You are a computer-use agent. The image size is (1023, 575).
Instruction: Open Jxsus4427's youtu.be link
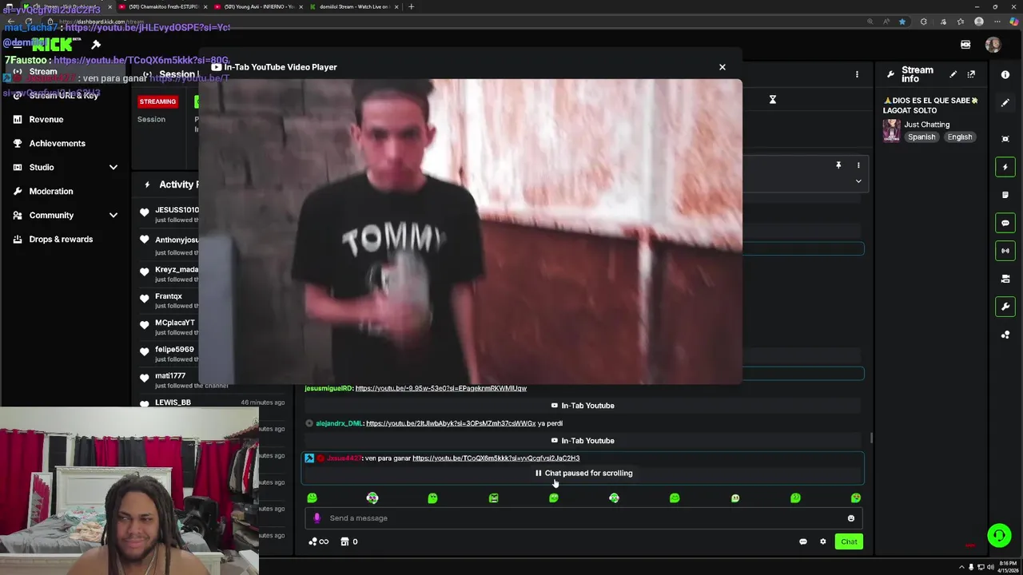pos(496,458)
